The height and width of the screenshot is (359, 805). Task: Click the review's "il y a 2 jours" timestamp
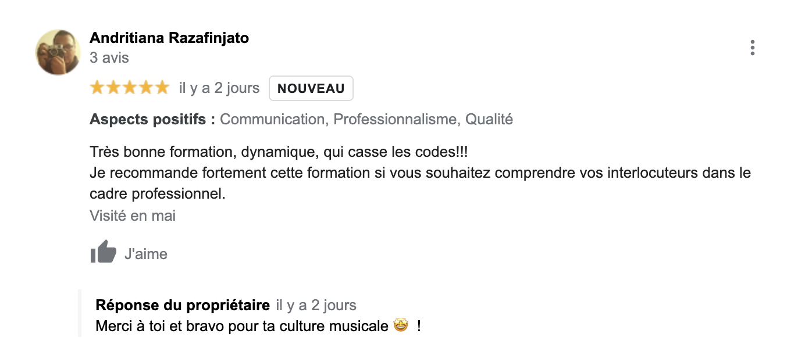[219, 88]
